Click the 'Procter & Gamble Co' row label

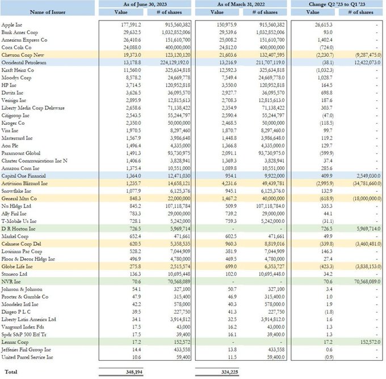[x=25, y=297]
